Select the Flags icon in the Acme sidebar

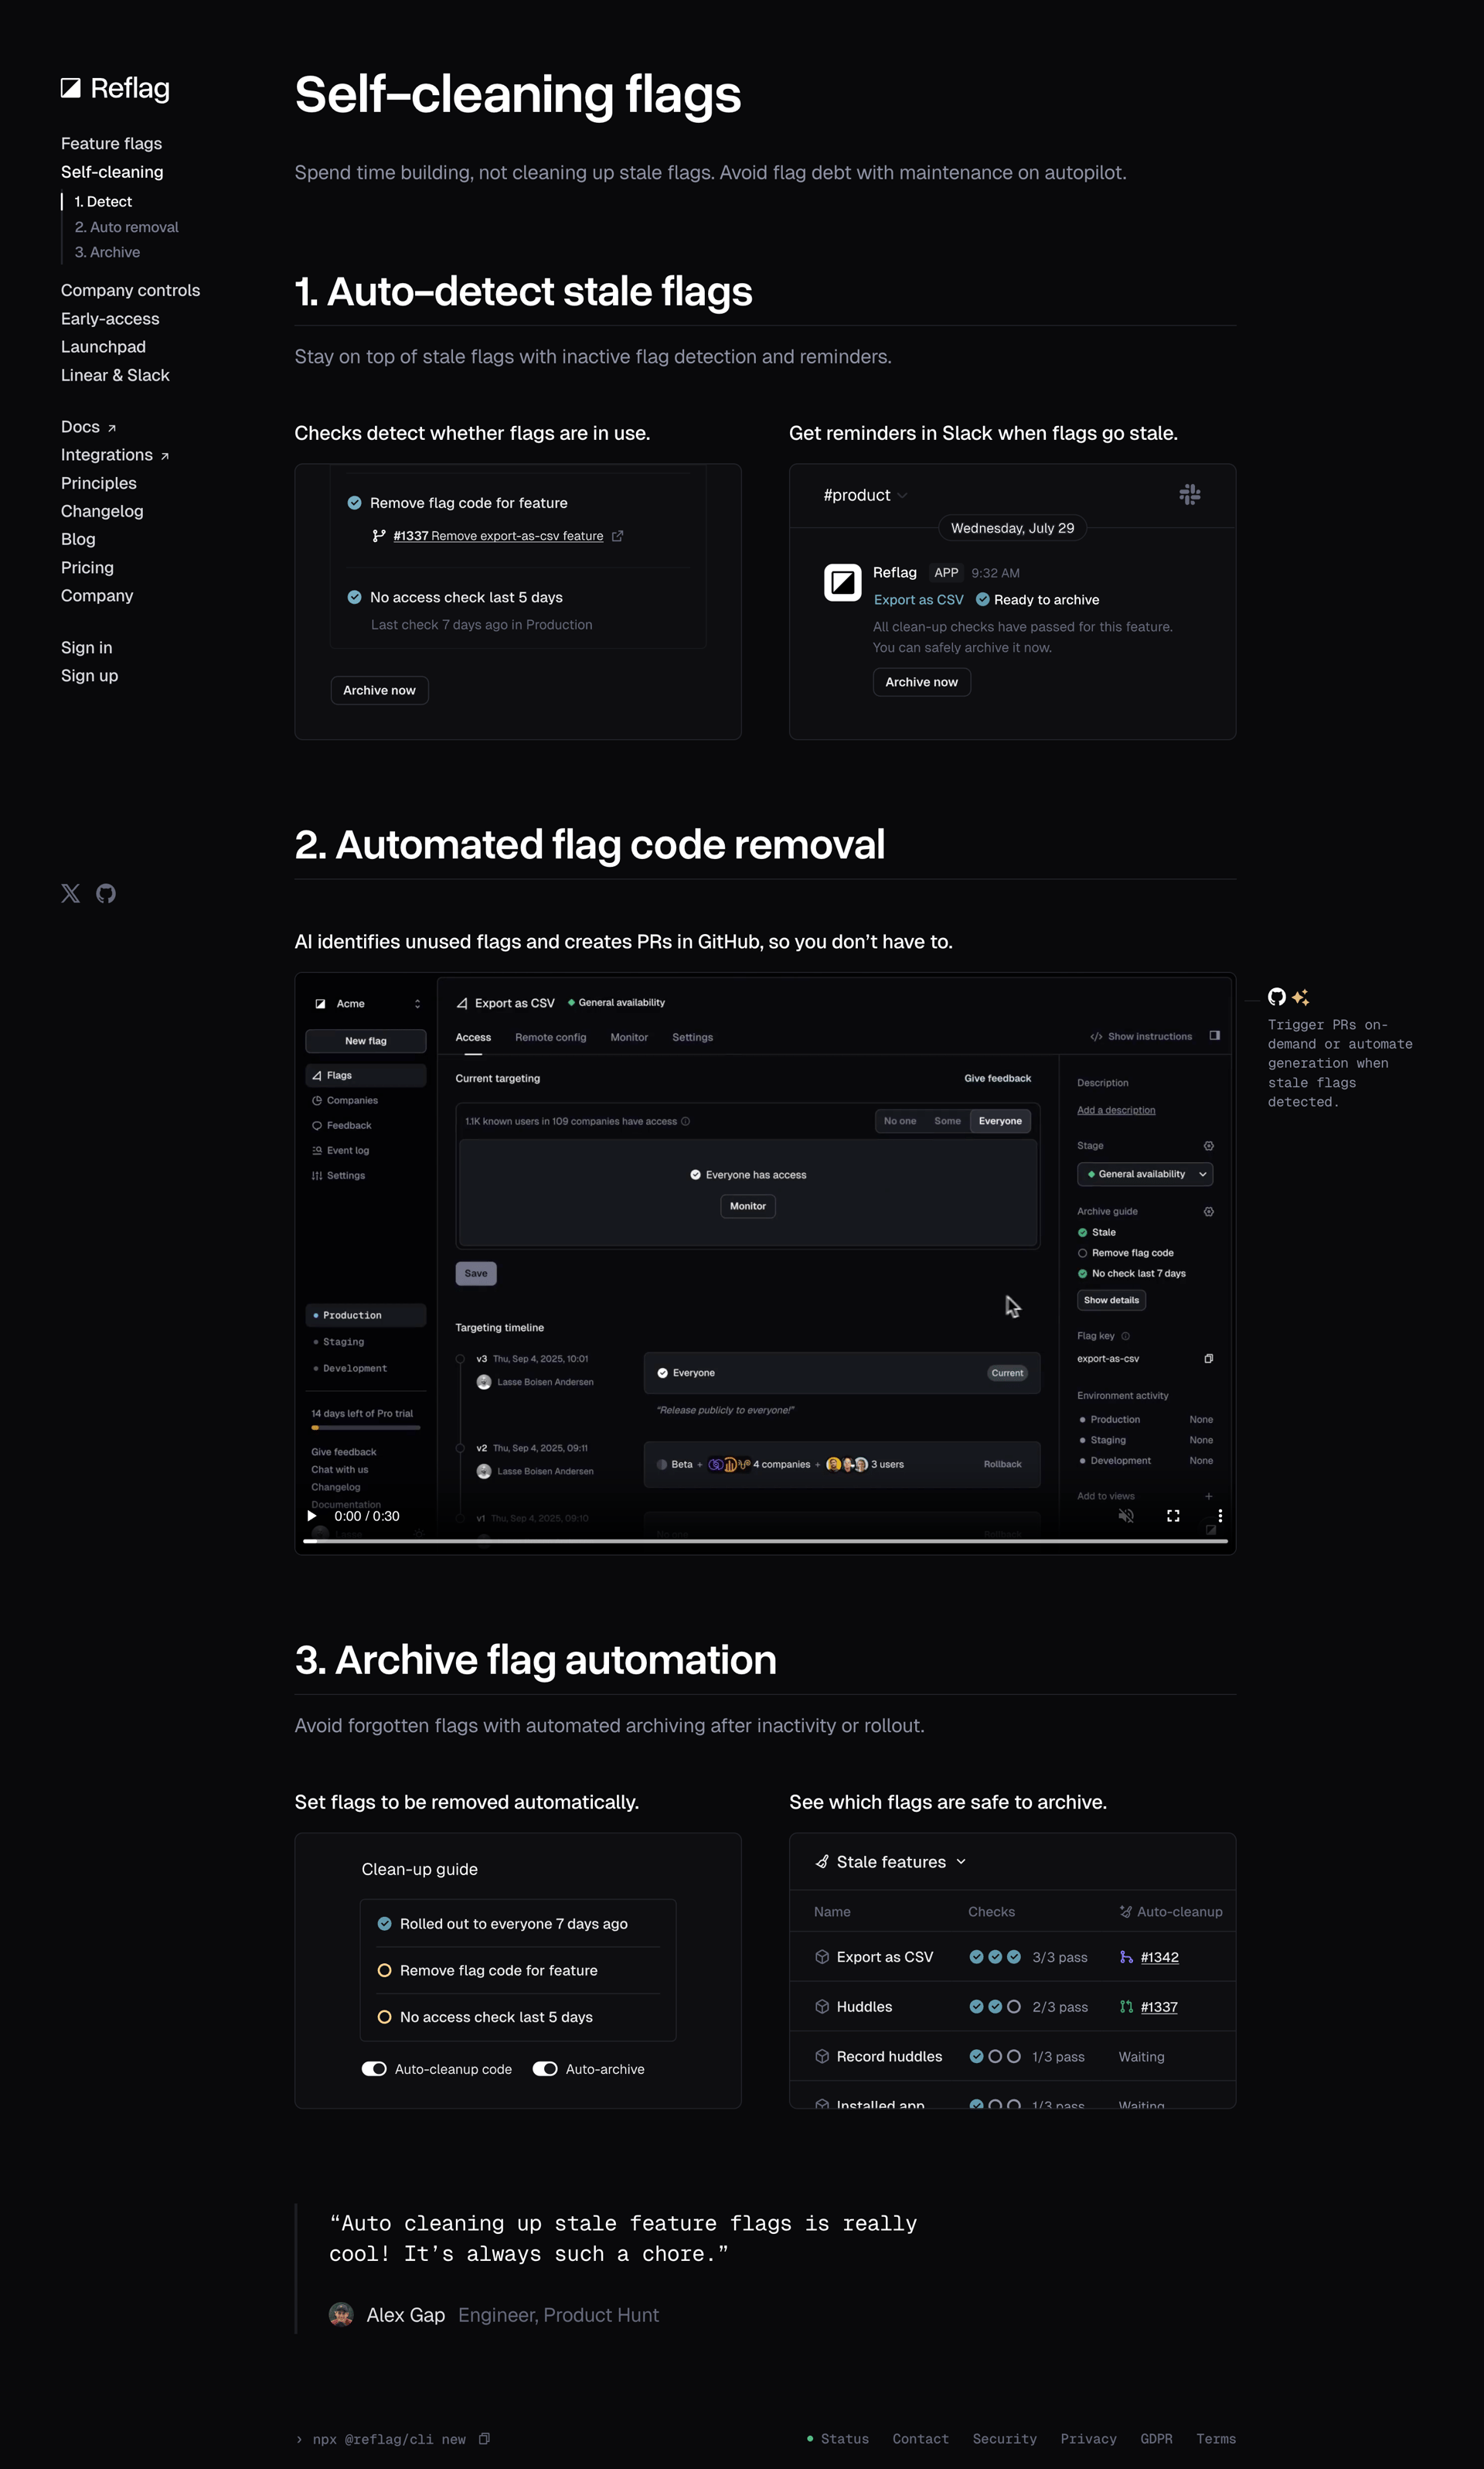point(318,1076)
